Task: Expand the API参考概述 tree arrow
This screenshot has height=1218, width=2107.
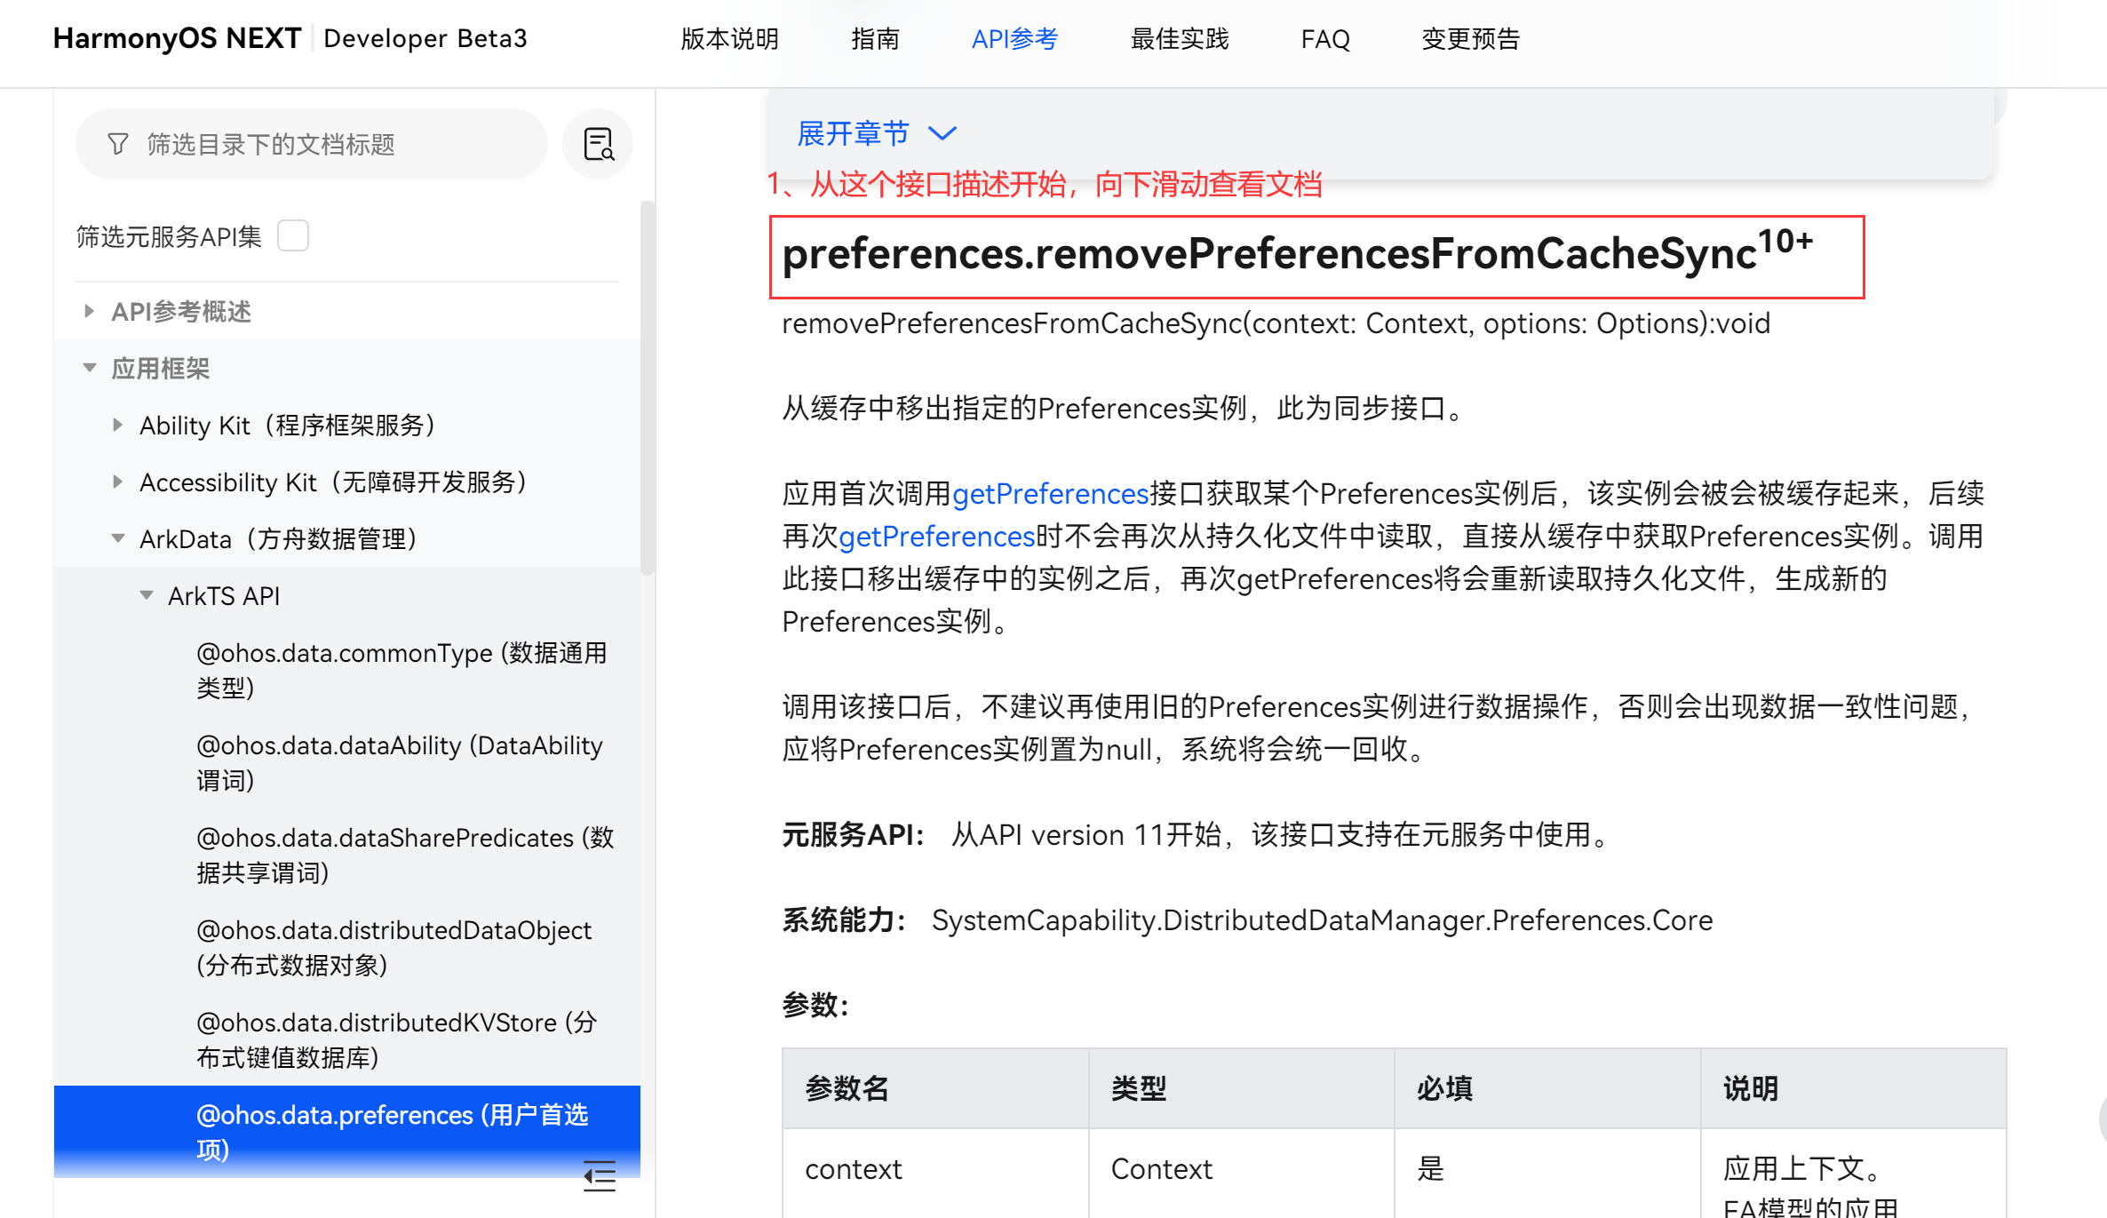Action: (89, 311)
